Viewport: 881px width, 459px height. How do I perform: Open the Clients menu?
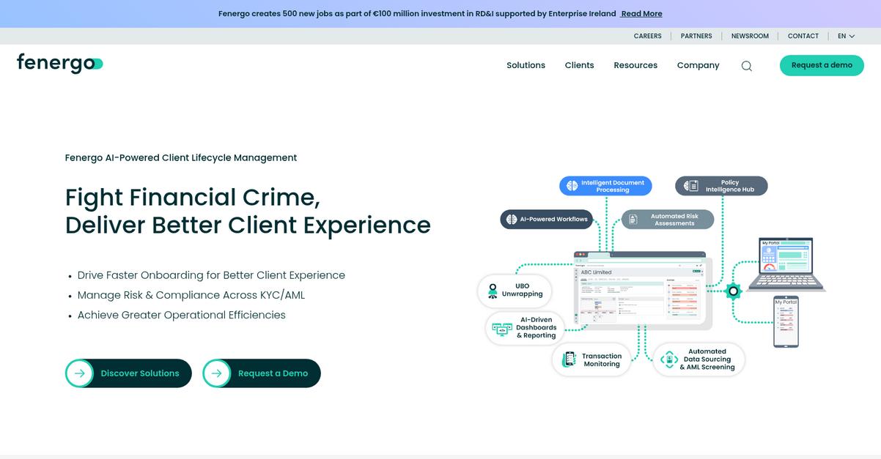(x=579, y=65)
